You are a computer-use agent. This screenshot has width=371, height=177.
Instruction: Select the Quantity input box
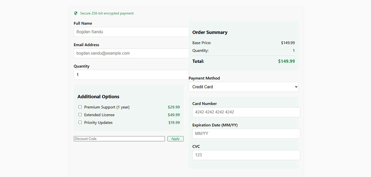(x=131, y=75)
